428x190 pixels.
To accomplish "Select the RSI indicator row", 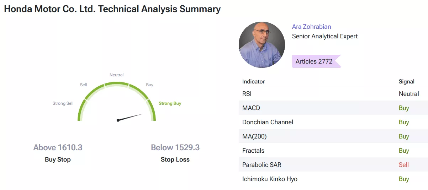I will coord(333,94).
